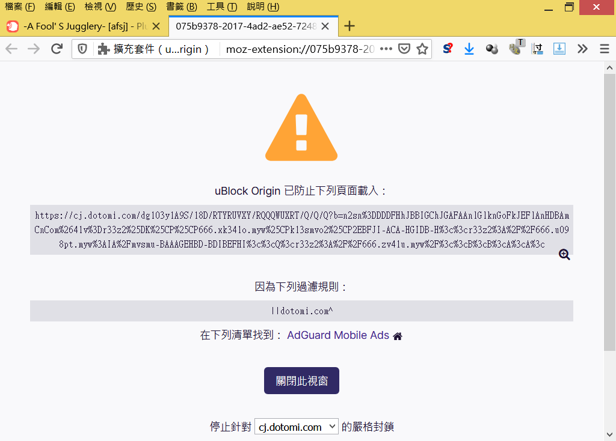Click the gray spheres extension icon
This screenshot has width=616, height=441.
click(491, 49)
